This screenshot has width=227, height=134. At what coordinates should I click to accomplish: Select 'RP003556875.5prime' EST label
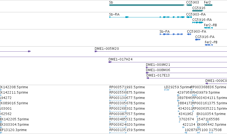pyautogui.click(x=127, y=93)
